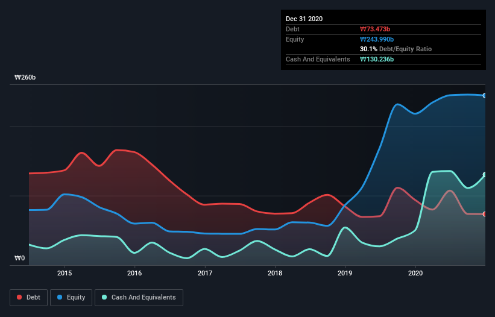This screenshot has width=495, height=317.
Task: Click the 2019 x-axis label
Action: (345, 273)
